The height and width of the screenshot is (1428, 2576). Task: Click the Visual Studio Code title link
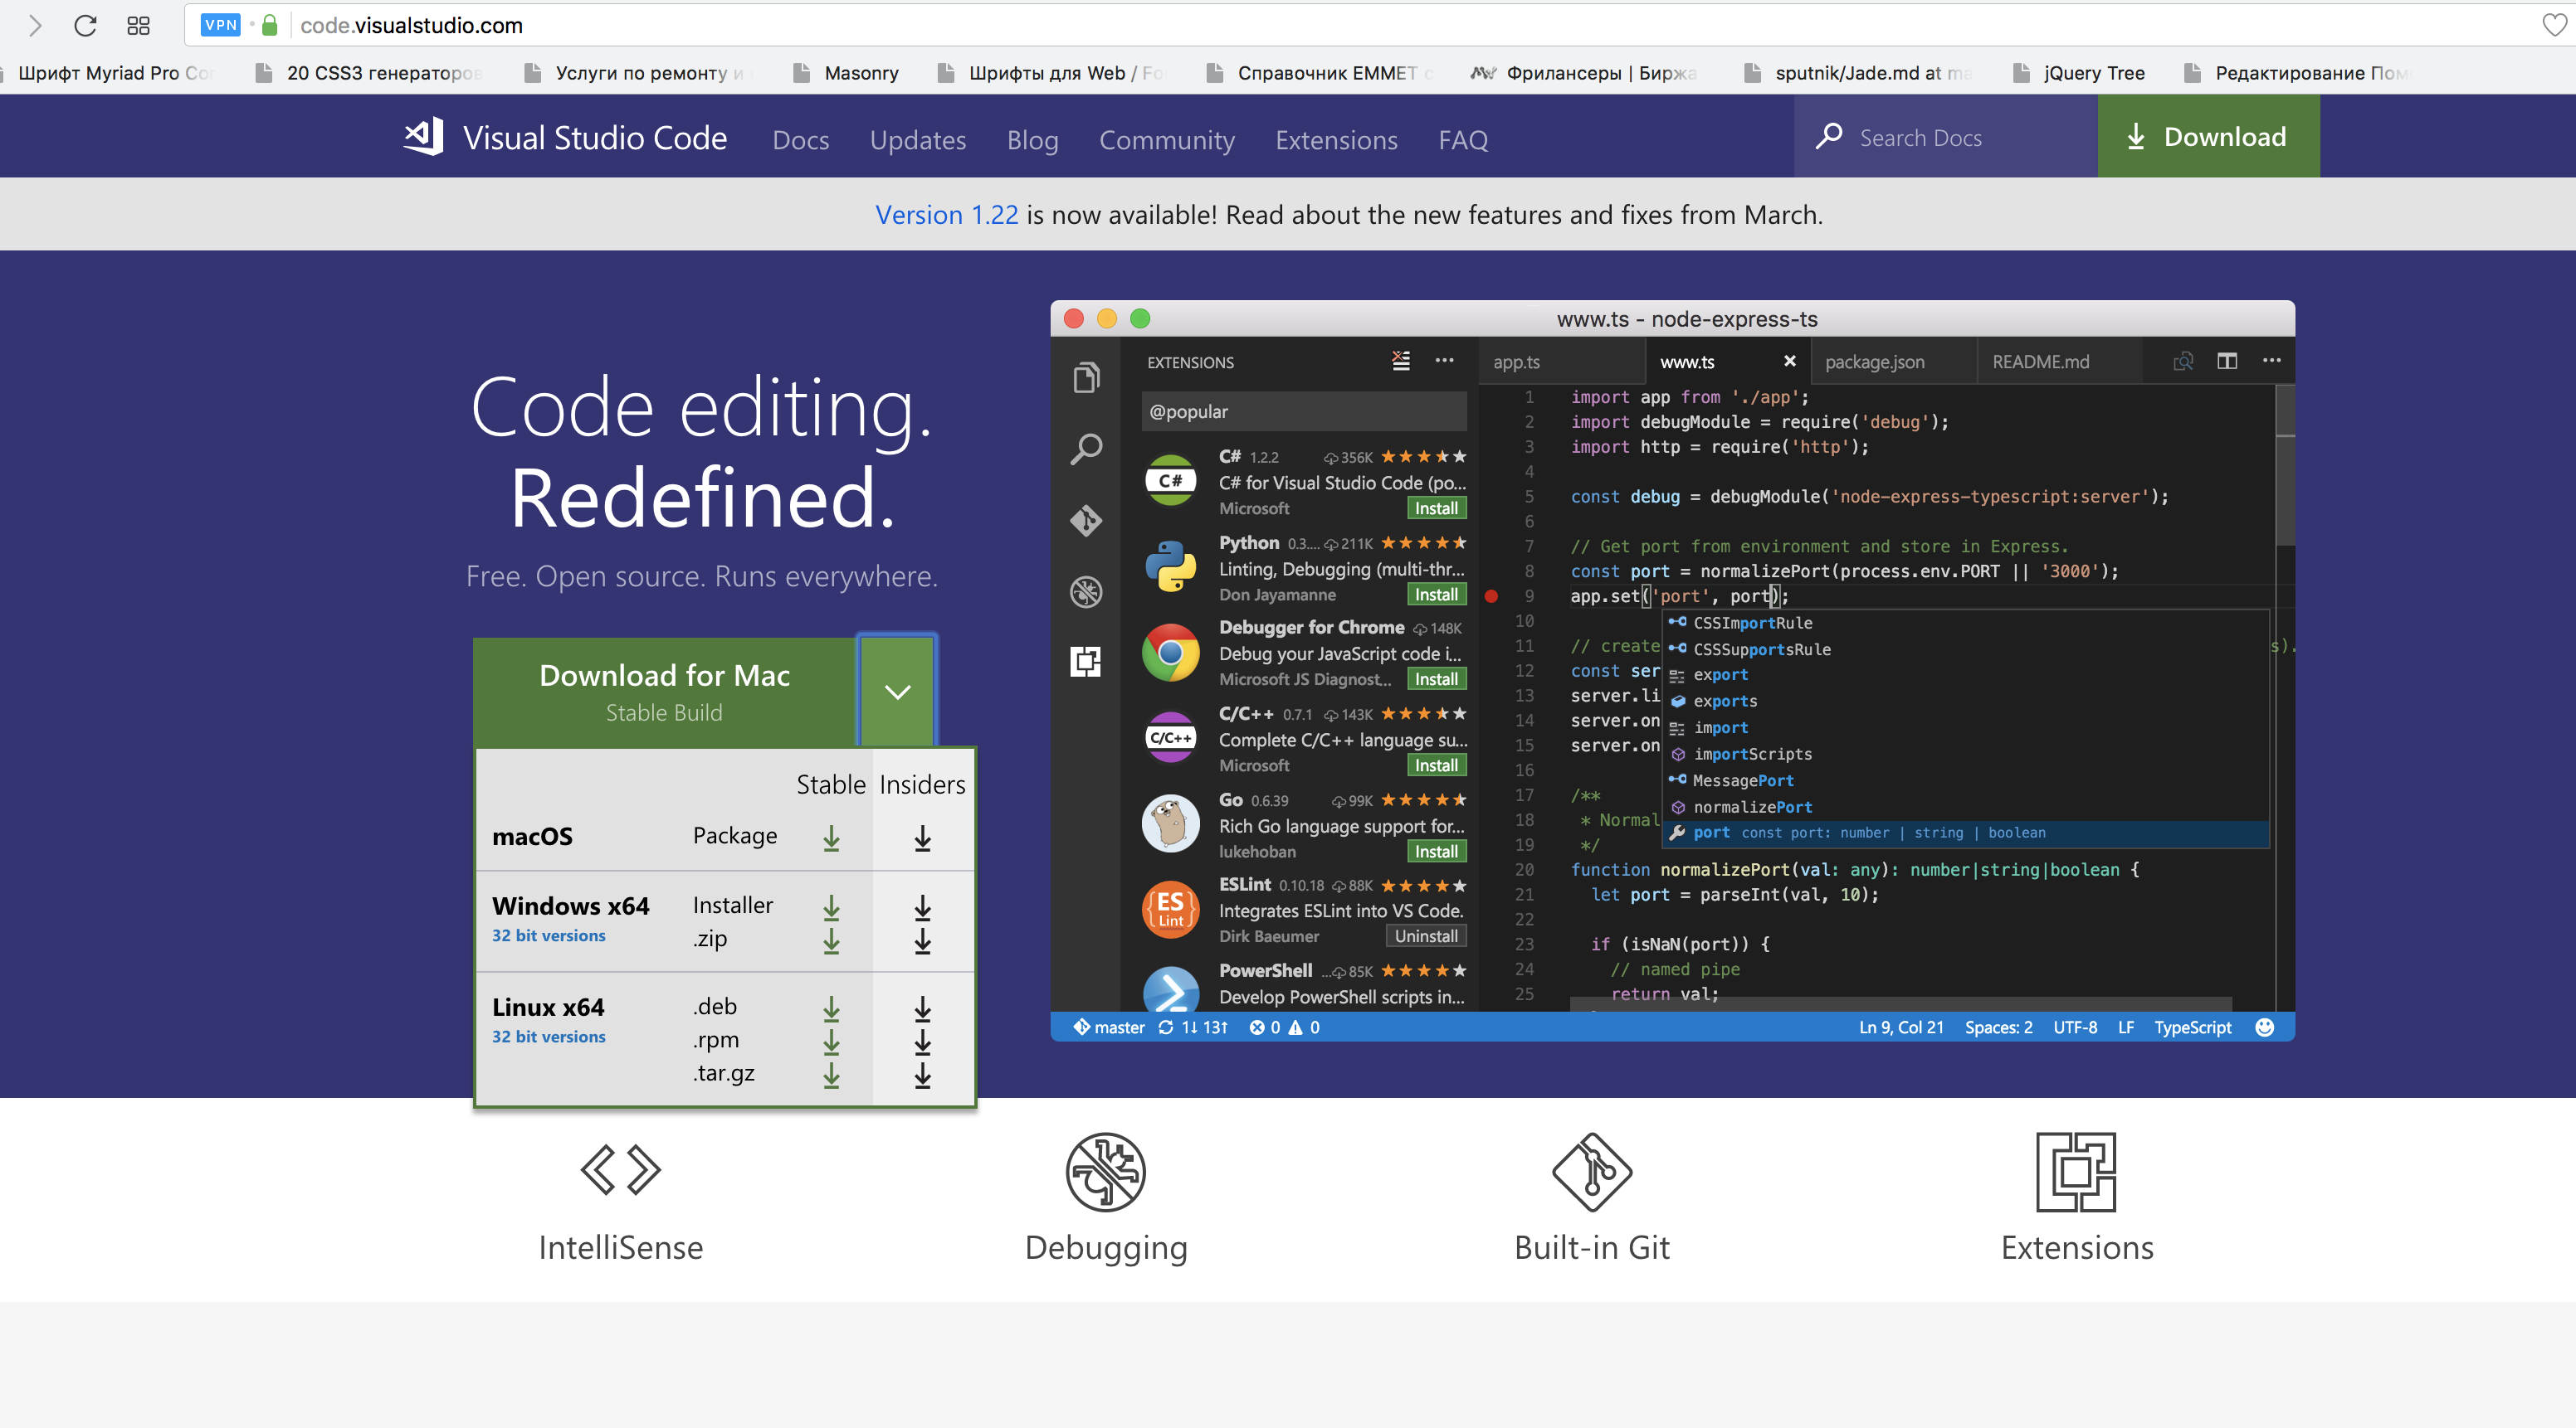point(594,137)
